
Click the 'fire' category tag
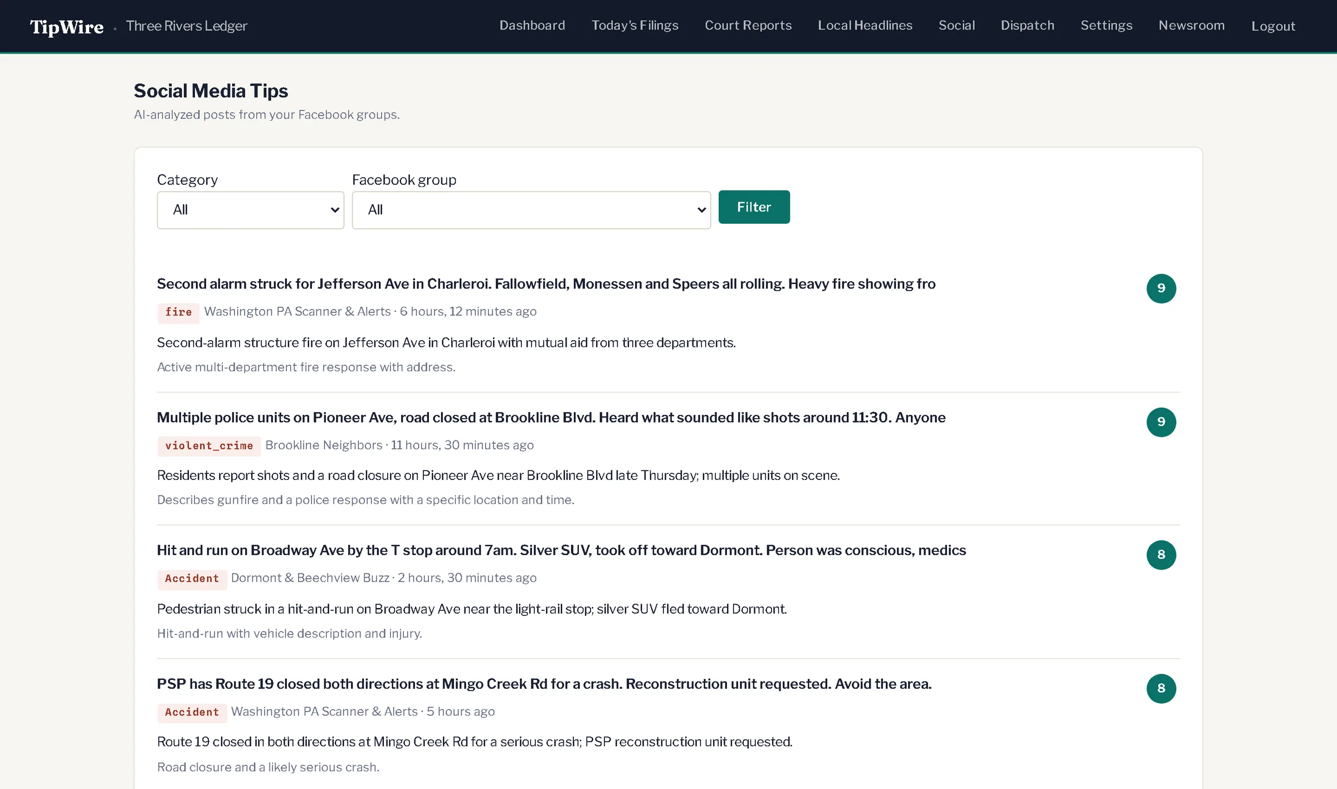178,312
